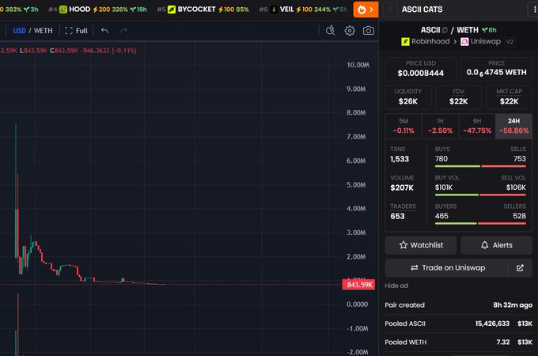Screen dimensions: 538x356
Task: Open Alerts for this pair
Action: (x=497, y=245)
